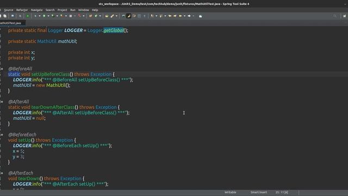Collapse the @BeforeAll method fold marker
Image resolution: width=348 pixels, height=196 pixels.
pyautogui.click(x=2, y=69)
